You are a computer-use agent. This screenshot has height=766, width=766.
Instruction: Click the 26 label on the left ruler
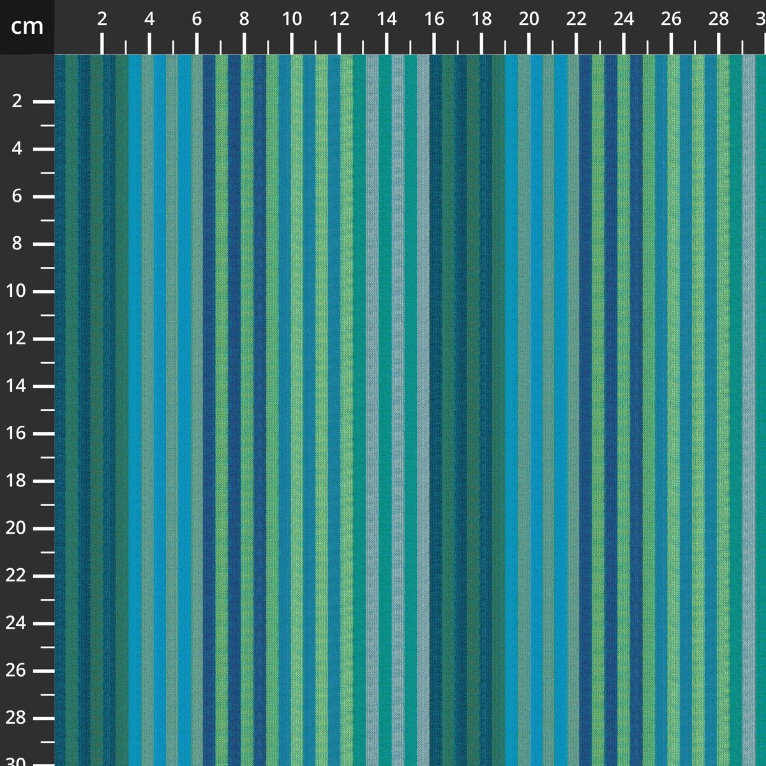tap(17, 670)
